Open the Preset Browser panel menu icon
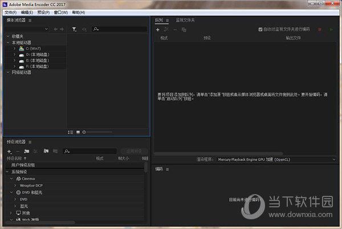The height and width of the screenshot is (229, 342). [x=30, y=142]
